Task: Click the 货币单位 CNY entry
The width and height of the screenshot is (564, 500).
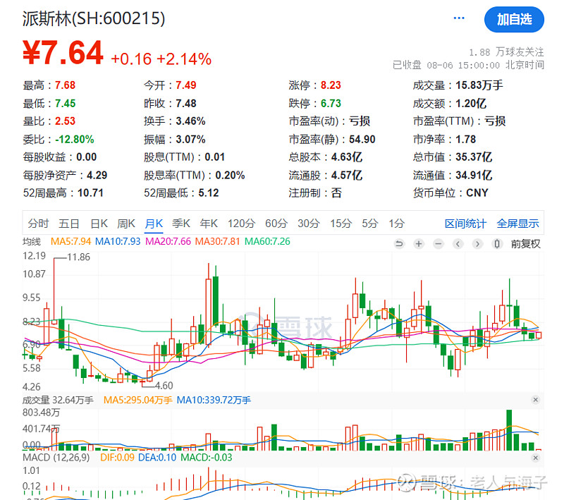Action: pyautogui.click(x=450, y=193)
